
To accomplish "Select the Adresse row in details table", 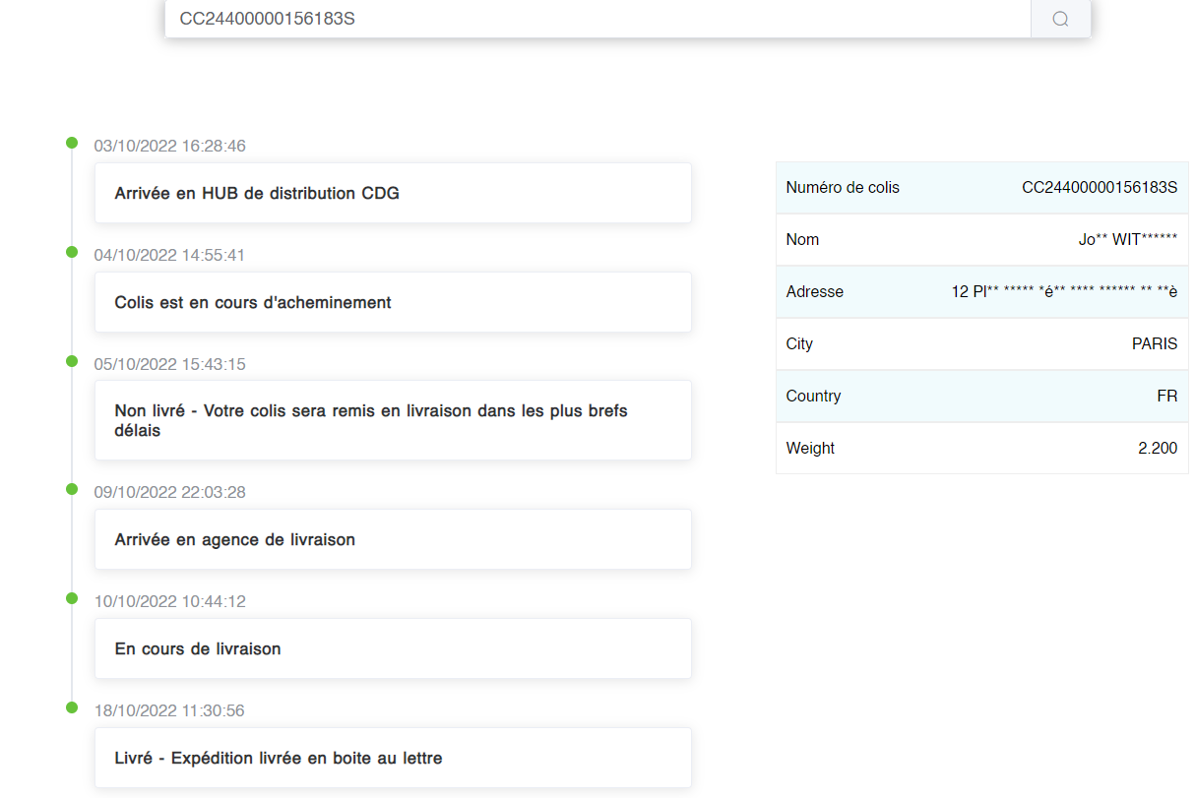I will tap(981, 292).
